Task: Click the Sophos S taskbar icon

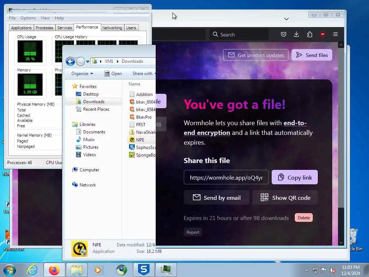Action: pos(144,270)
